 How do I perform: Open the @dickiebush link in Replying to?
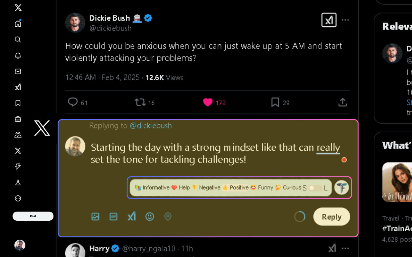tap(151, 126)
